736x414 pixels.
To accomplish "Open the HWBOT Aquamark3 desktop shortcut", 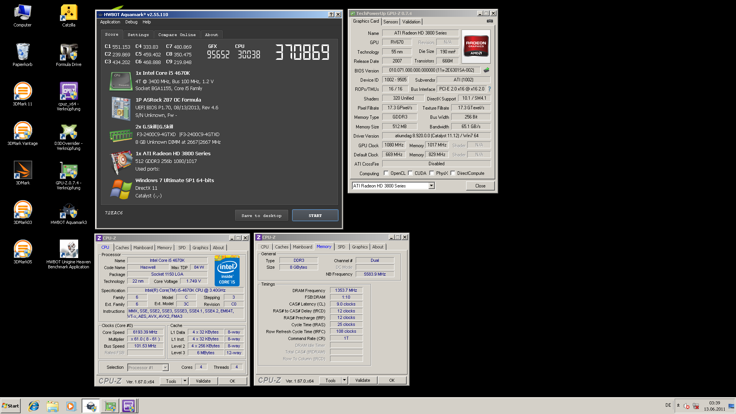I will [x=69, y=213].
